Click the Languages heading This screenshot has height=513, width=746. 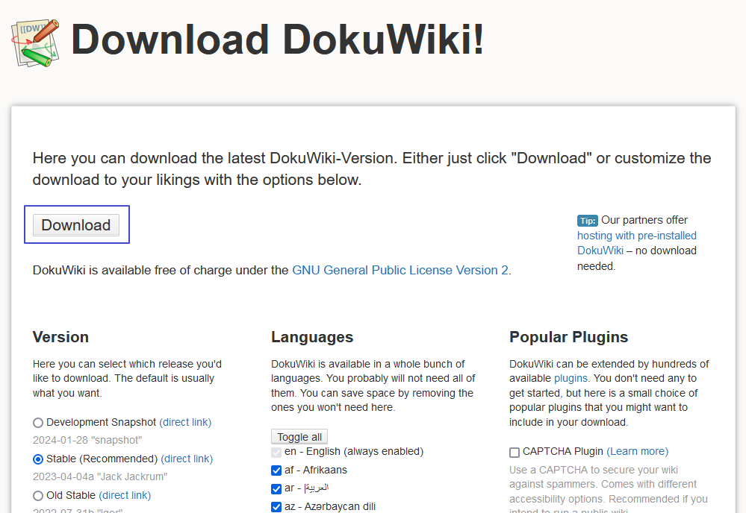click(312, 337)
